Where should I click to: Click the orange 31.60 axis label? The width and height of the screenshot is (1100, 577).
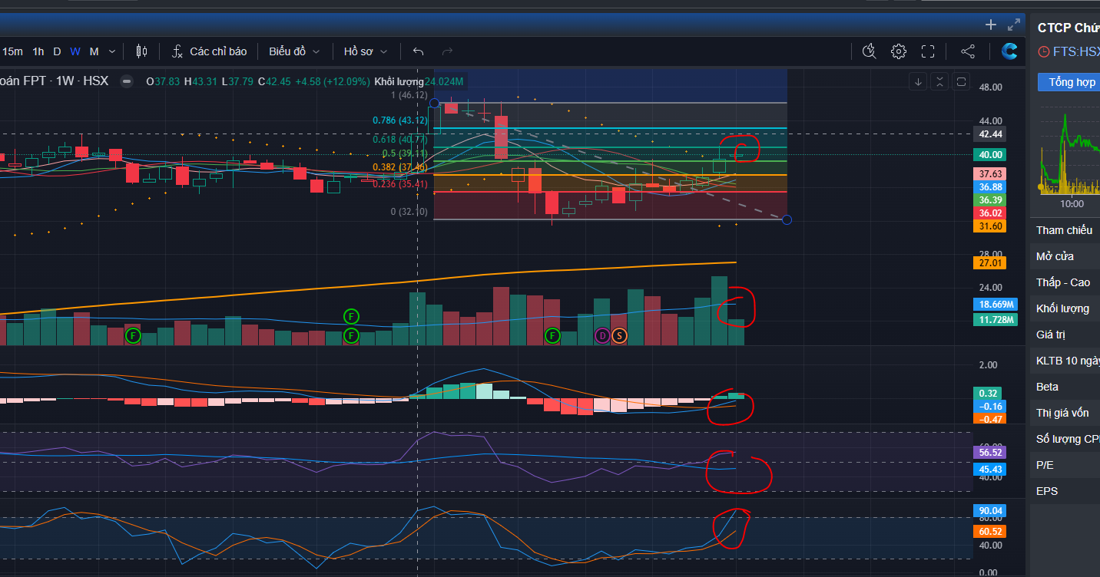coord(989,226)
